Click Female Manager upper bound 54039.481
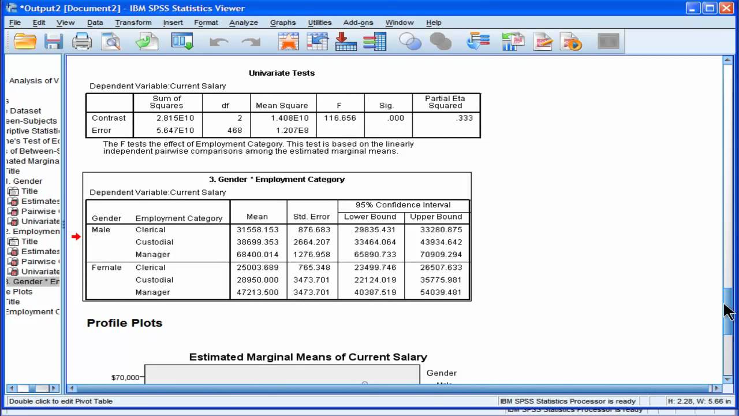This screenshot has width=739, height=416. point(441,292)
